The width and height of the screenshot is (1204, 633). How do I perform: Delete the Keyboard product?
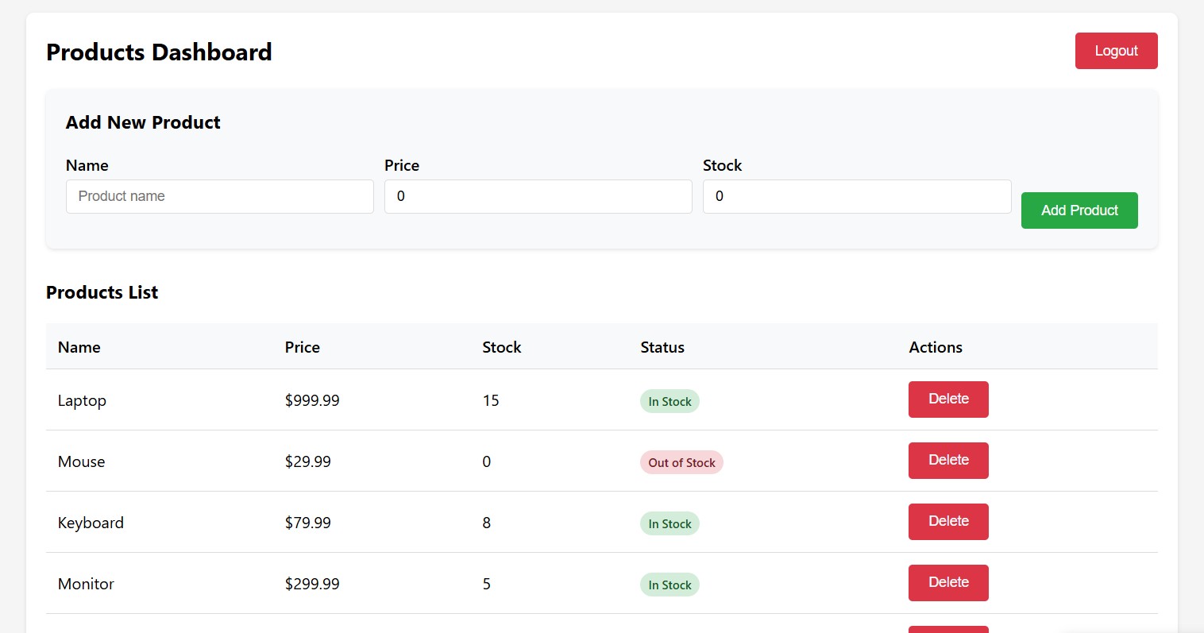(x=947, y=522)
